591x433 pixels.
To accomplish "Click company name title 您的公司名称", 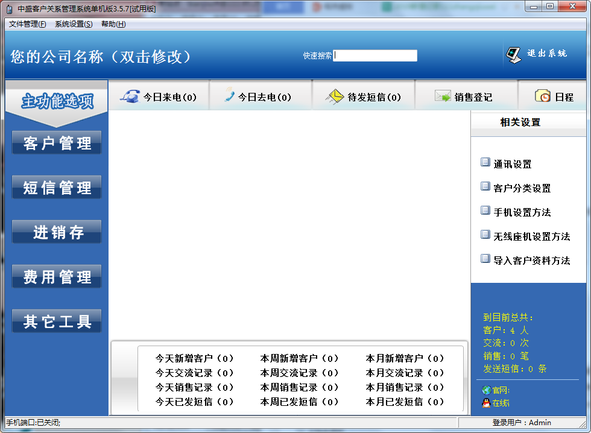I will [x=101, y=57].
